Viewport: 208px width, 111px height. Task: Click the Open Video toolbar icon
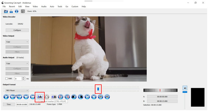tap(6, 11)
